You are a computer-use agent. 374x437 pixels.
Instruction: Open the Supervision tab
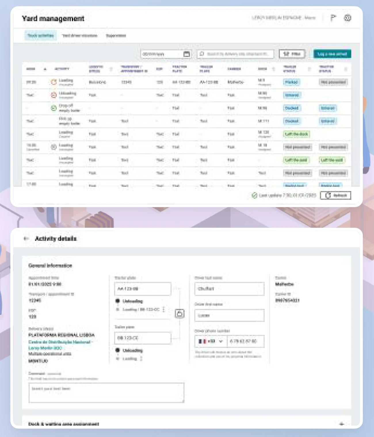pos(116,36)
